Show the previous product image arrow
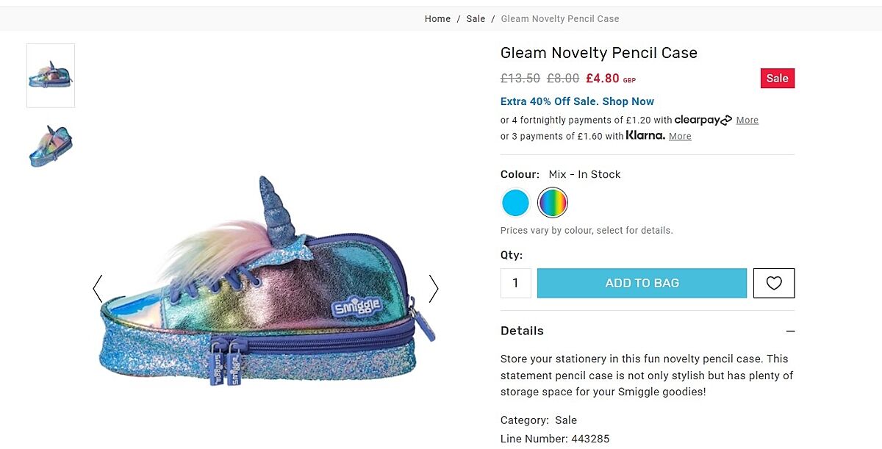The width and height of the screenshot is (882, 449). [98, 289]
